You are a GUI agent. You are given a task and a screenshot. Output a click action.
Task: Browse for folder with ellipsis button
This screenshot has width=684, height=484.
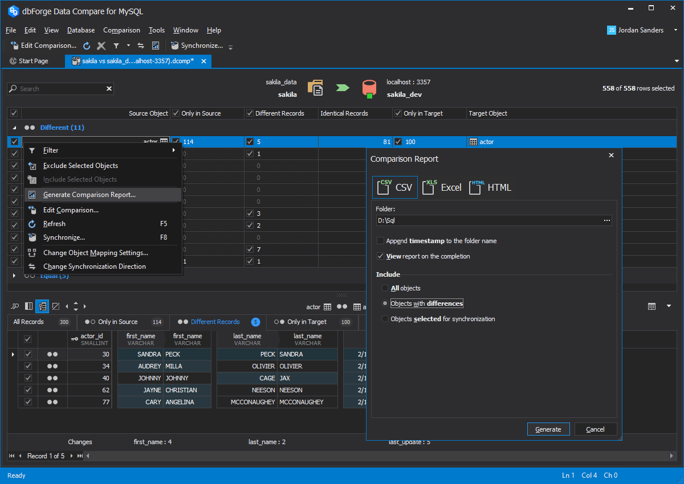pyautogui.click(x=607, y=220)
